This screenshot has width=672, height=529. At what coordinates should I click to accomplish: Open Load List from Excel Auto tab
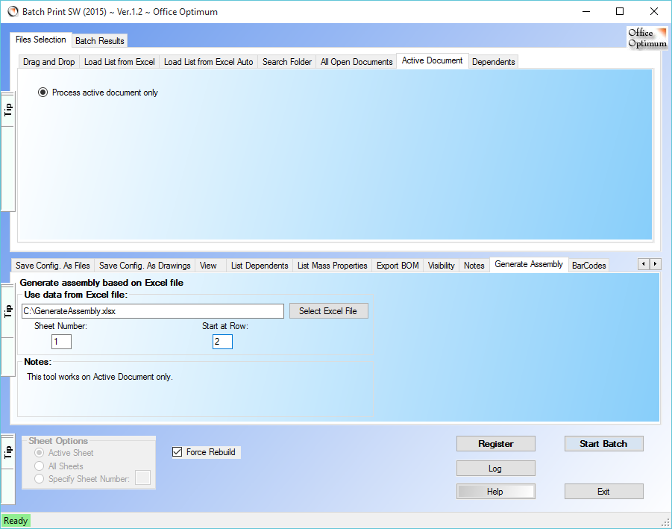208,62
